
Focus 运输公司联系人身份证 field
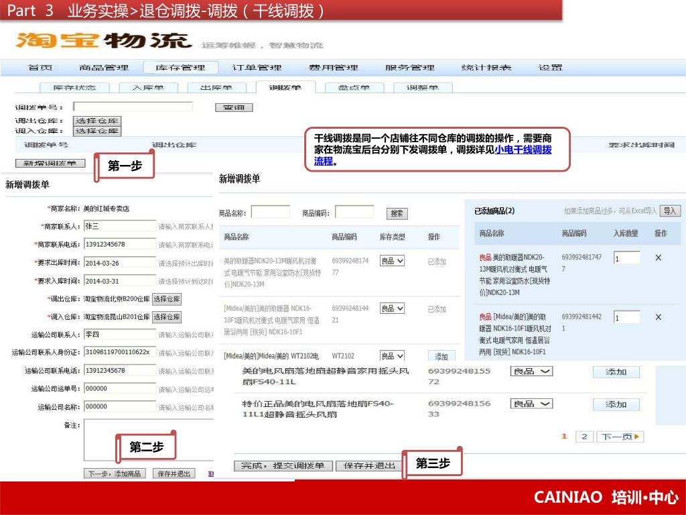[x=120, y=353]
